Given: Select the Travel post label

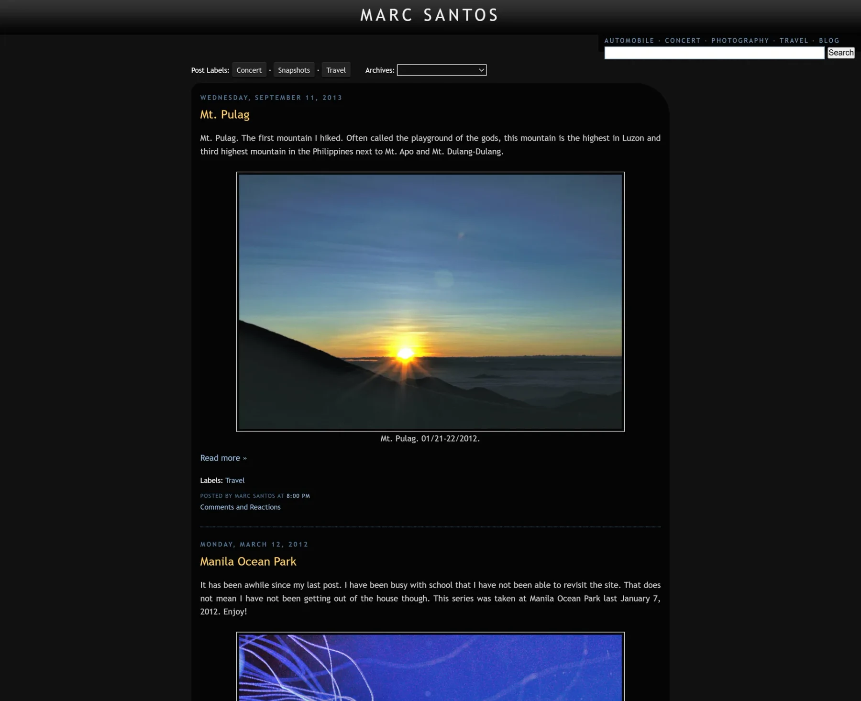Looking at the screenshot, I should pyautogui.click(x=336, y=70).
